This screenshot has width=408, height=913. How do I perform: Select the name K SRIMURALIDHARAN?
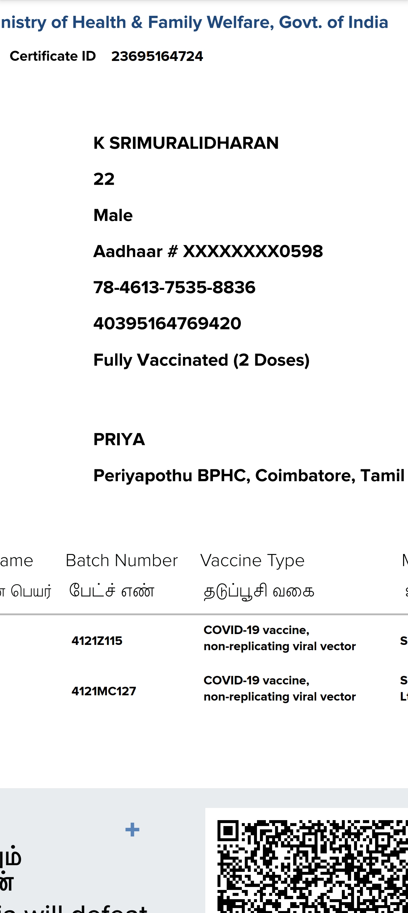click(186, 143)
